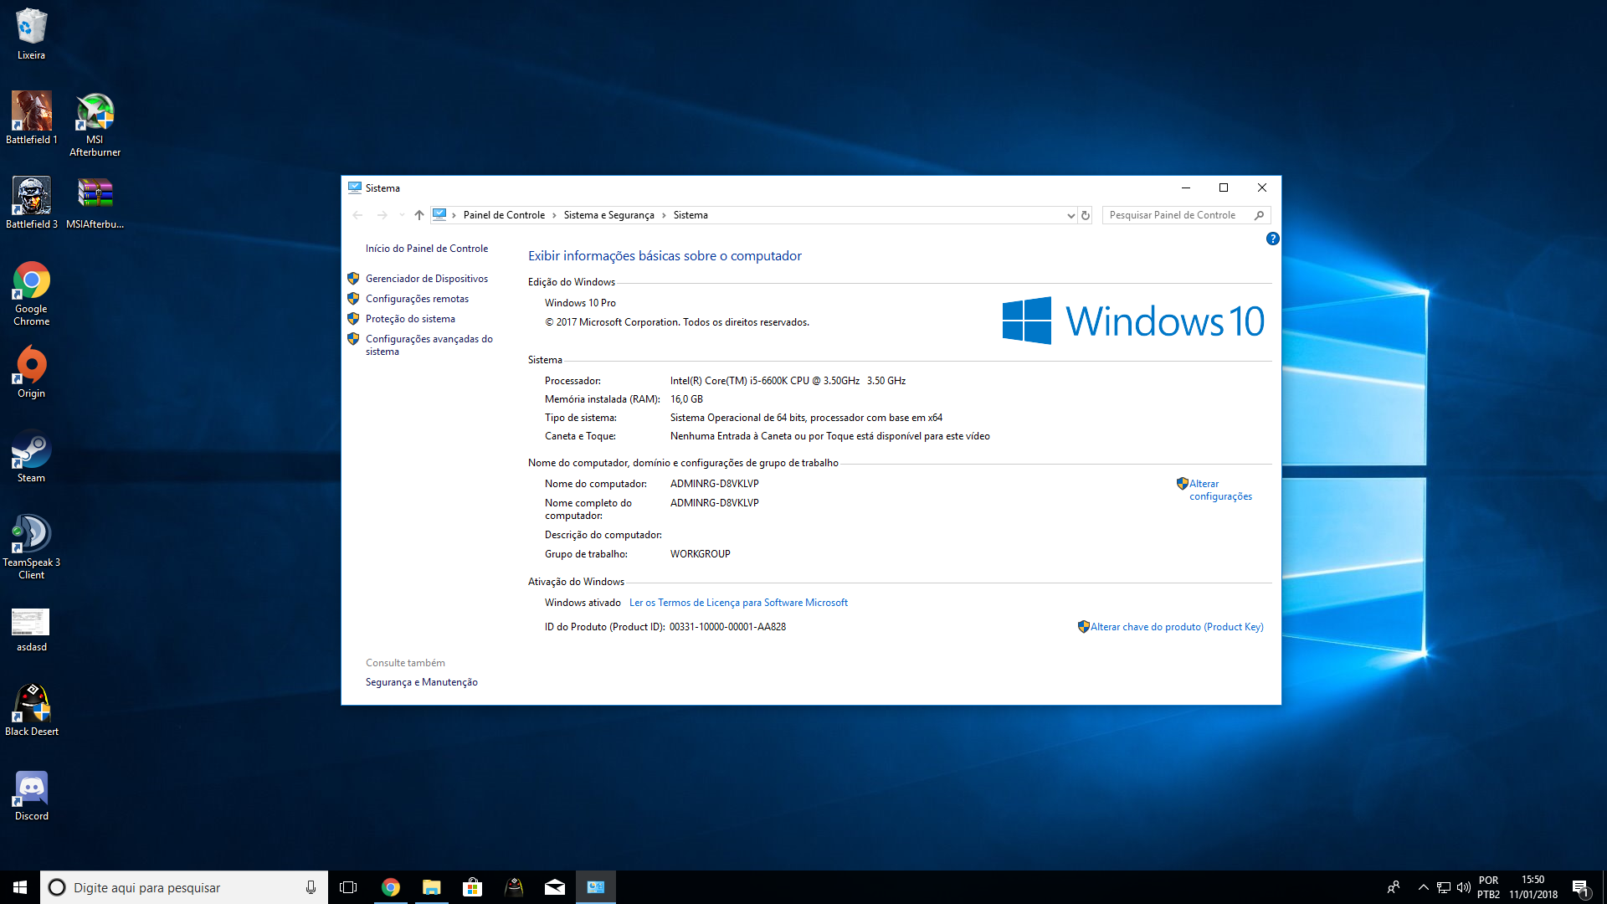1607x904 pixels.
Task: Open Proteção do sistema
Action: tap(410, 319)
